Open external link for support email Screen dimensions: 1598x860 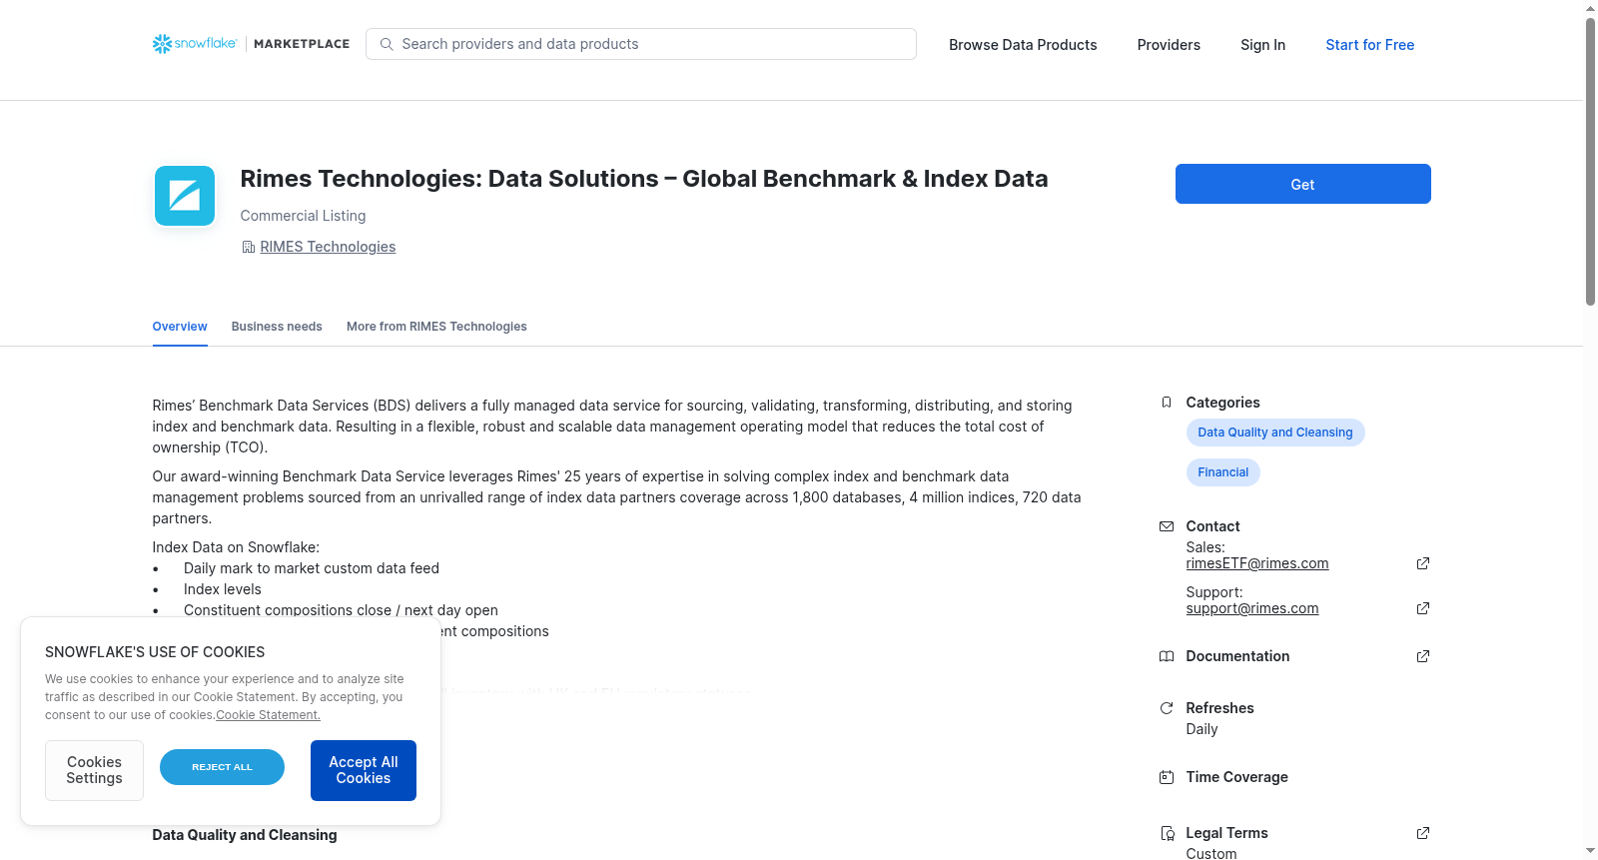click(x=1423, y=608)
